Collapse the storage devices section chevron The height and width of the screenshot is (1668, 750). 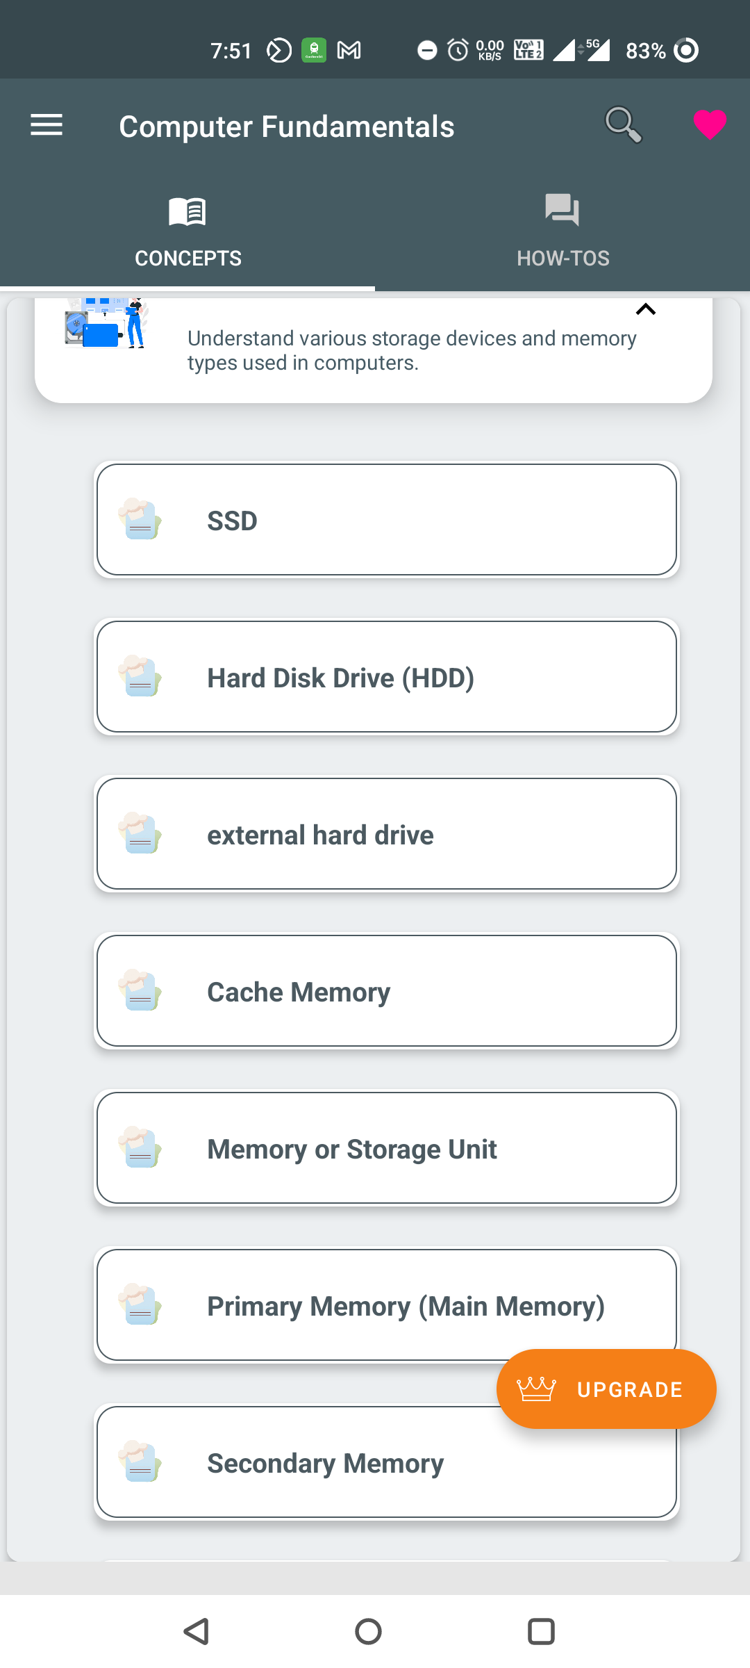[646, 310]
